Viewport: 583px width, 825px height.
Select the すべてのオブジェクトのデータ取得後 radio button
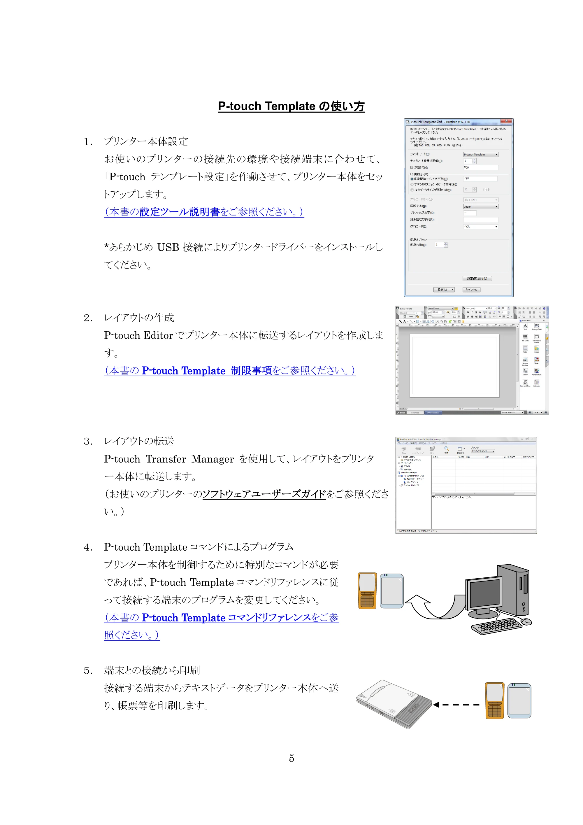tap(412, 184)
